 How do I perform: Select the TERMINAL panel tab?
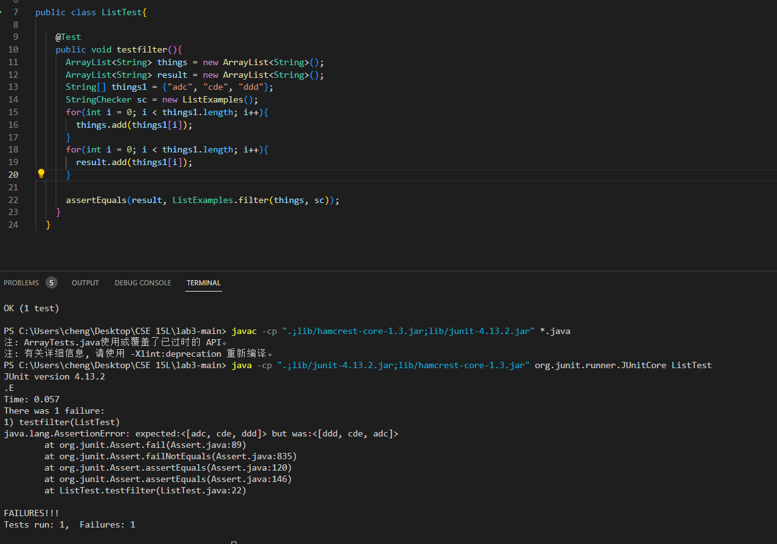tap(204, 283)
